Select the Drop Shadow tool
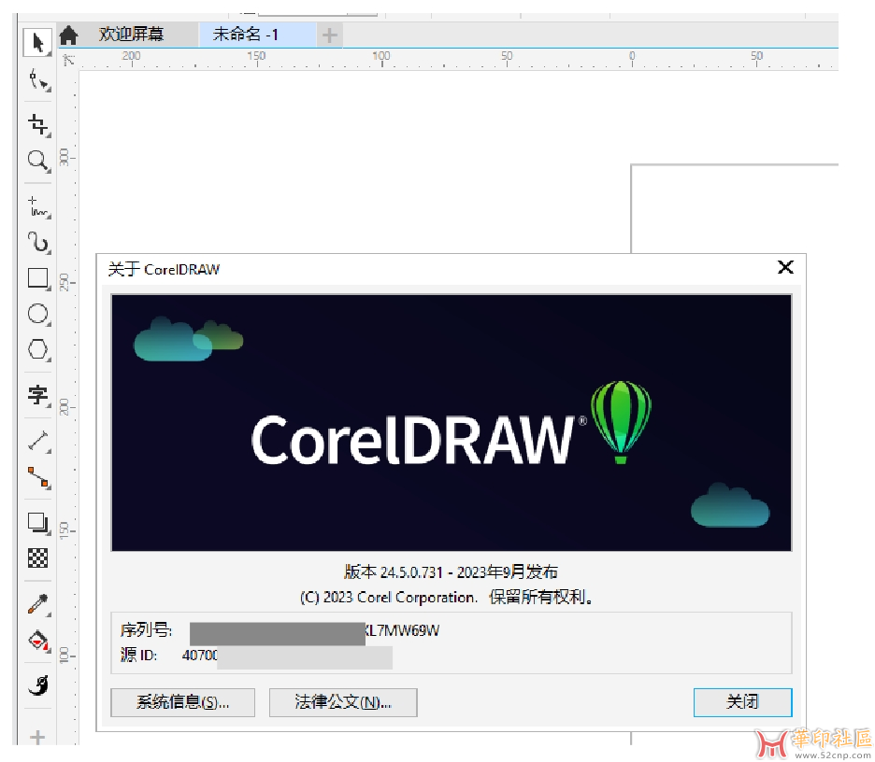 37,522
